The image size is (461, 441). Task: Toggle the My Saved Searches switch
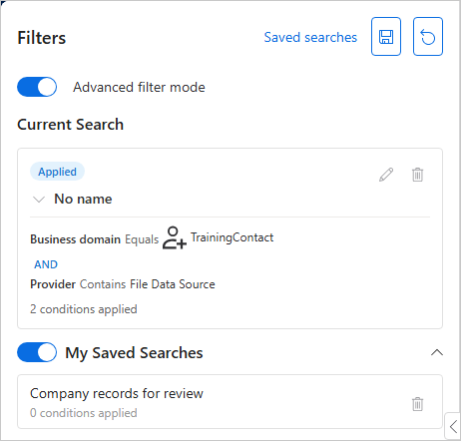click(x=37, y=352)
